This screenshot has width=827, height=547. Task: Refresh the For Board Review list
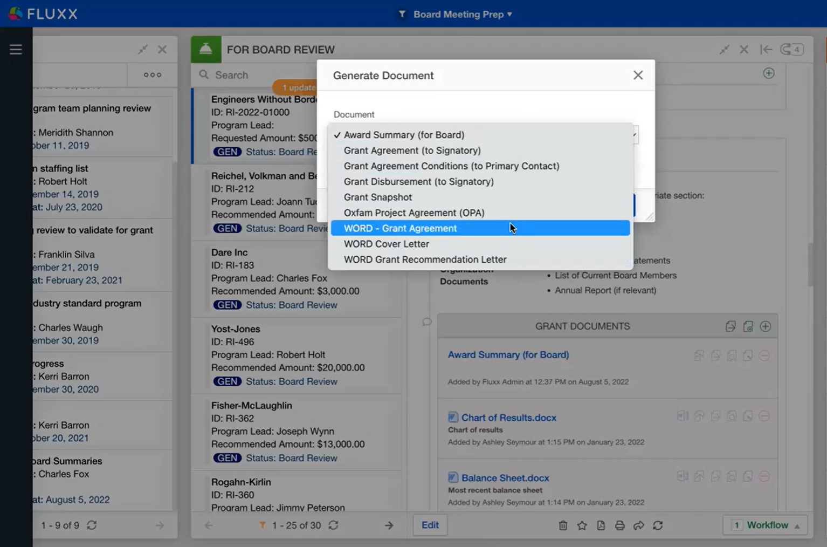coord(334,525)
